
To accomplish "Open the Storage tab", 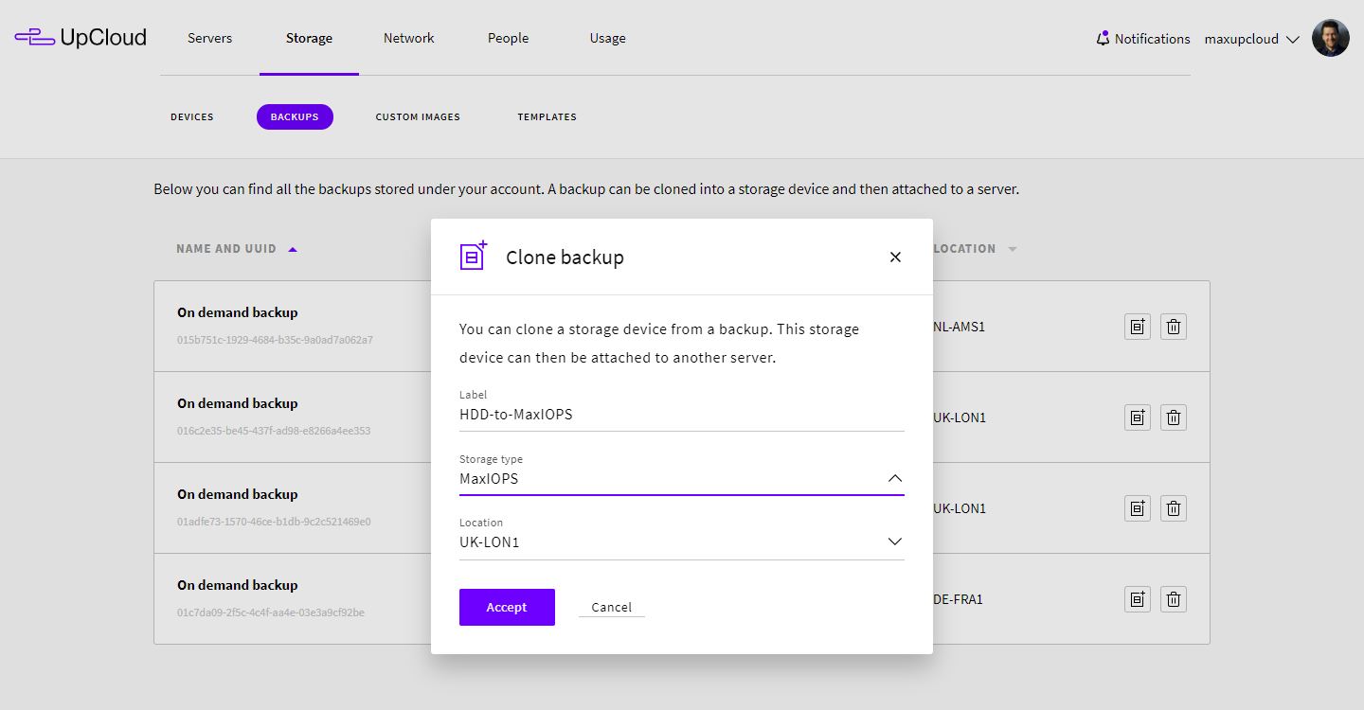I will (309, 38).
